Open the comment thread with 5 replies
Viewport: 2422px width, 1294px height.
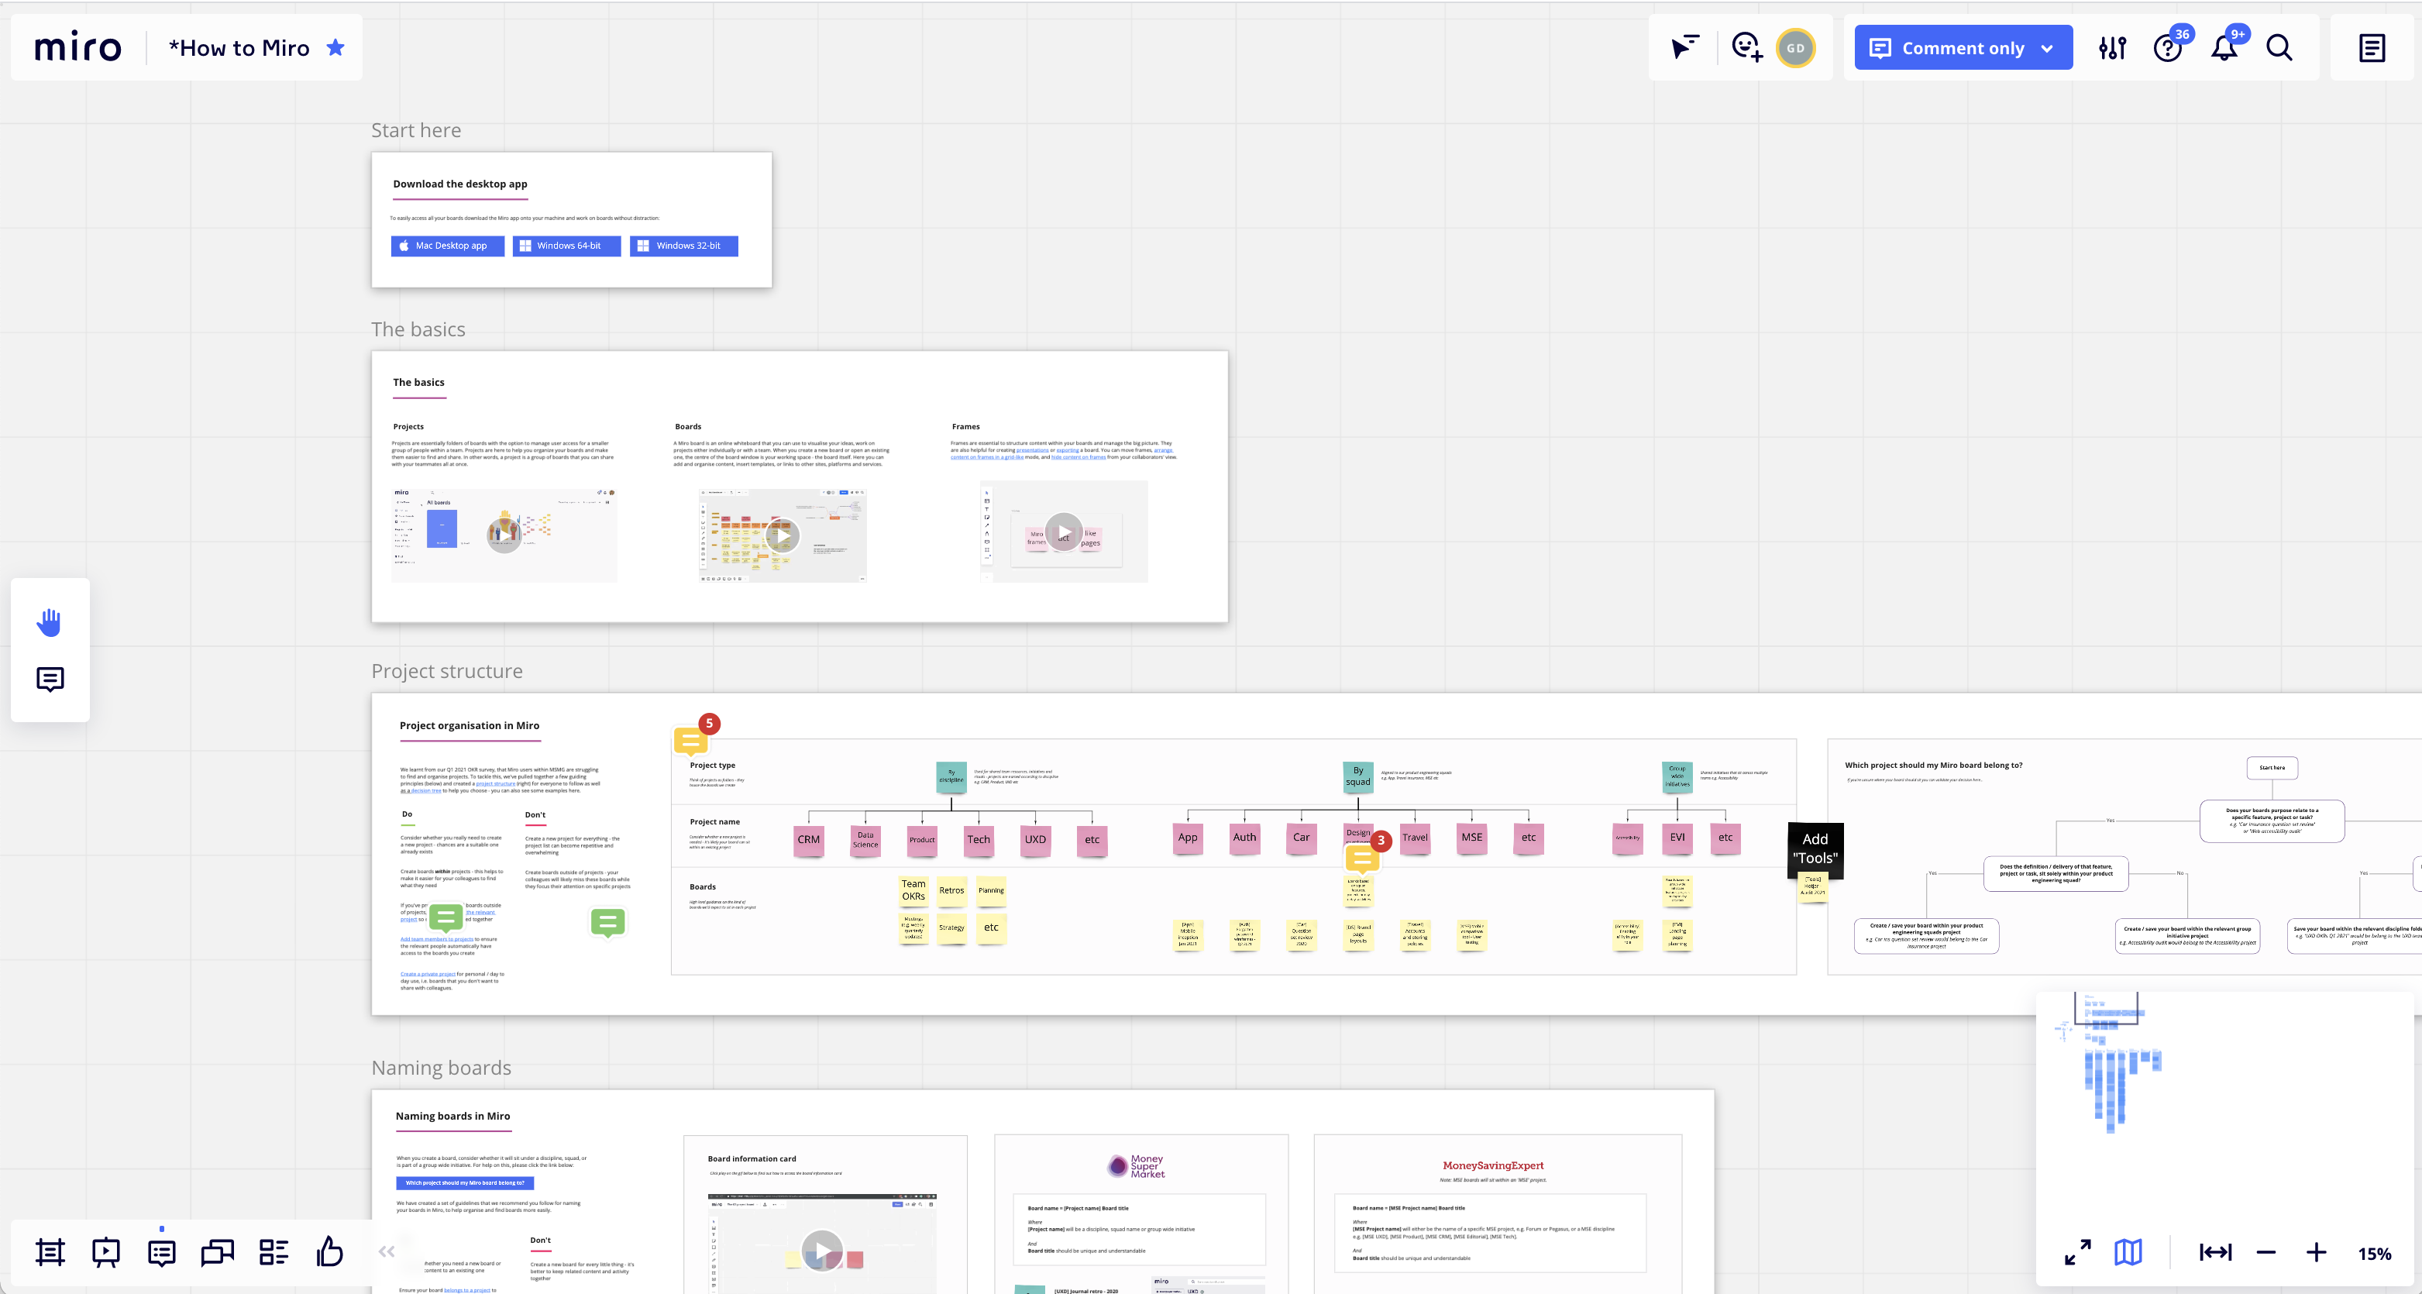[691, 740]
